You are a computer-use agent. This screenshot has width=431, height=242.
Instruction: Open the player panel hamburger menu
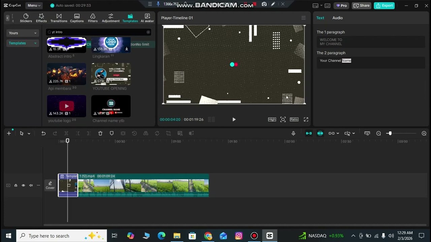point(303,18)
